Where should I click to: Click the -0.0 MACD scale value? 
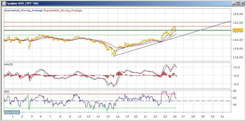(x=236, y=76)
